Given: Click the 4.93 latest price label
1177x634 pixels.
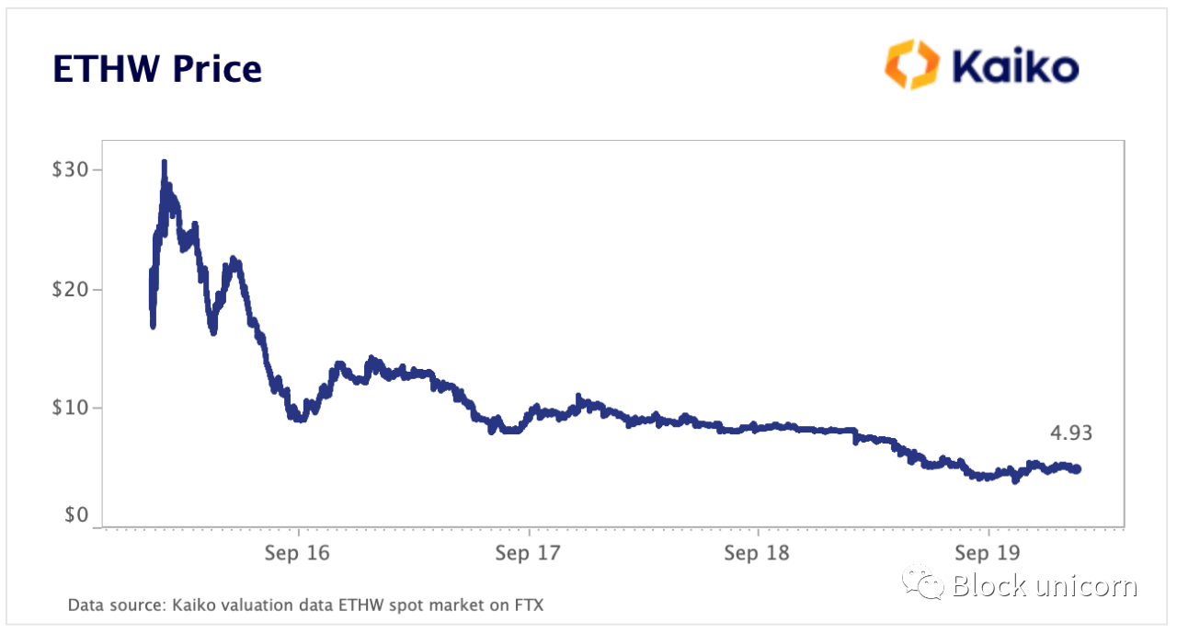Looking at the screenshot, I should (x=1071, y=434).
